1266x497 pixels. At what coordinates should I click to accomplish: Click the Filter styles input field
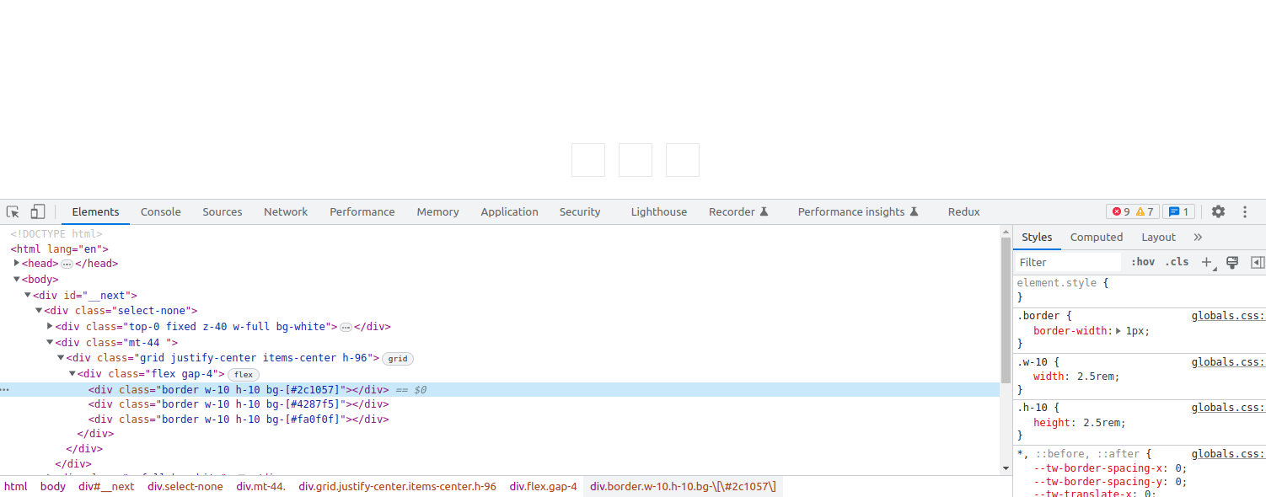[x=1066, y=262]
